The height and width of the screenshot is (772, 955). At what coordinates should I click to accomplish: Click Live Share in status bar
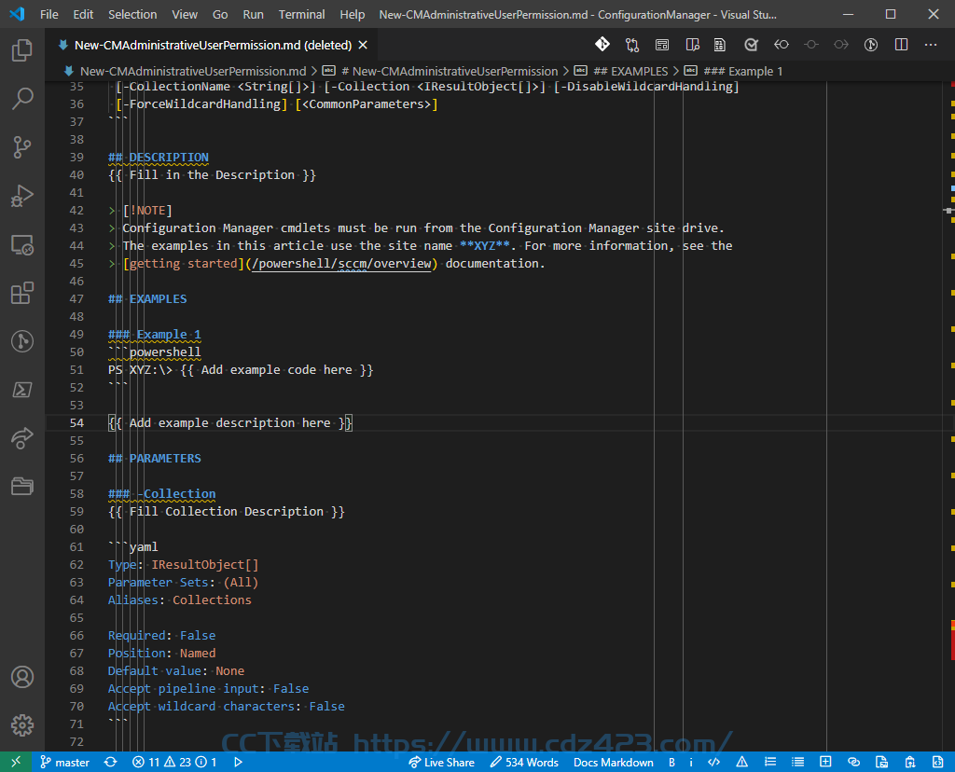pos(441,762)
